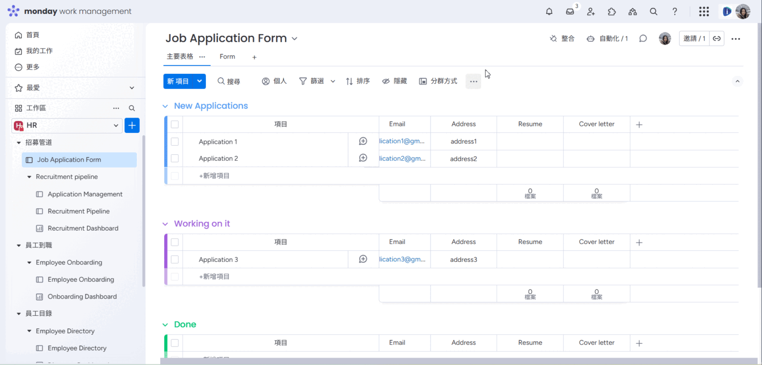
Task: Open toolbar more options ellipsis button
Action: pyautogui.click(x=473, y=81)
